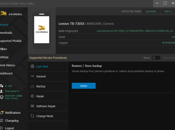
Task: Click the Backup box icon
Action: click(x=32, y=86)
